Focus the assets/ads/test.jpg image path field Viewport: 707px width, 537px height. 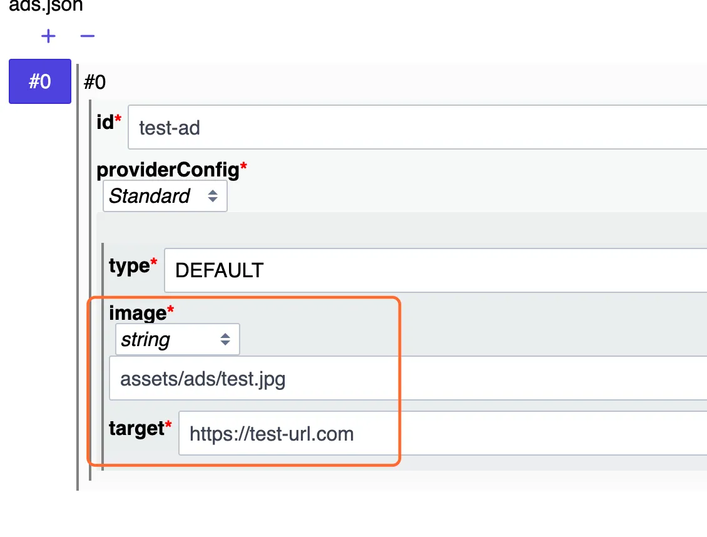click(409, 378)
